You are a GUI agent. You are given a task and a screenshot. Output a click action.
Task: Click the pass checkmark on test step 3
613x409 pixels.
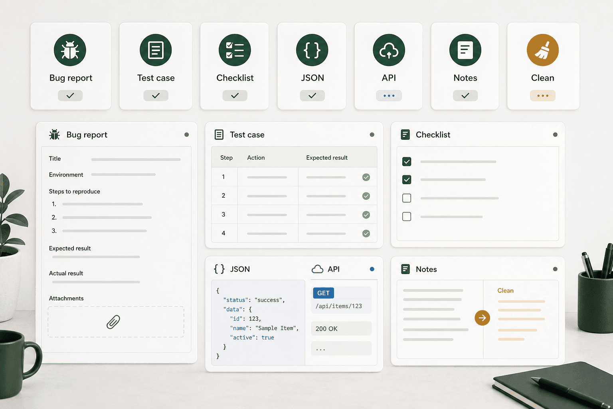click(366, 215)
